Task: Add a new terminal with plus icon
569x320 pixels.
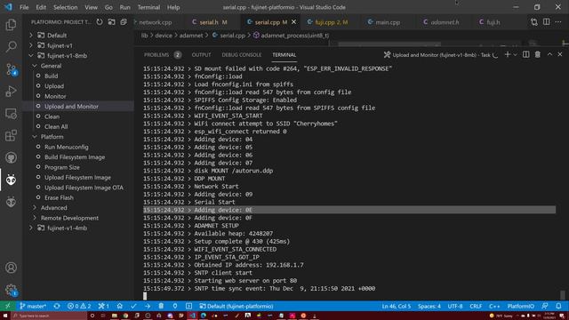Action: [508, 55]
